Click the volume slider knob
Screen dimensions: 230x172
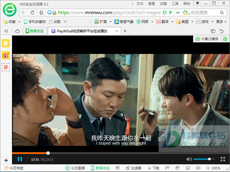click(209, 159)
